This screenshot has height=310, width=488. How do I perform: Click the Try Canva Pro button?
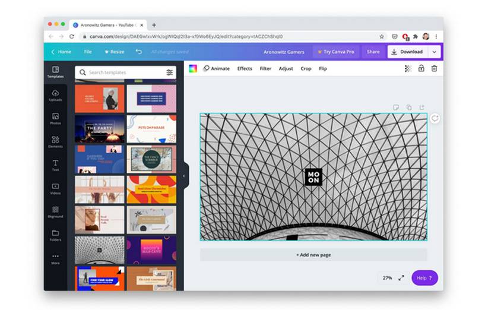[336, 52]
